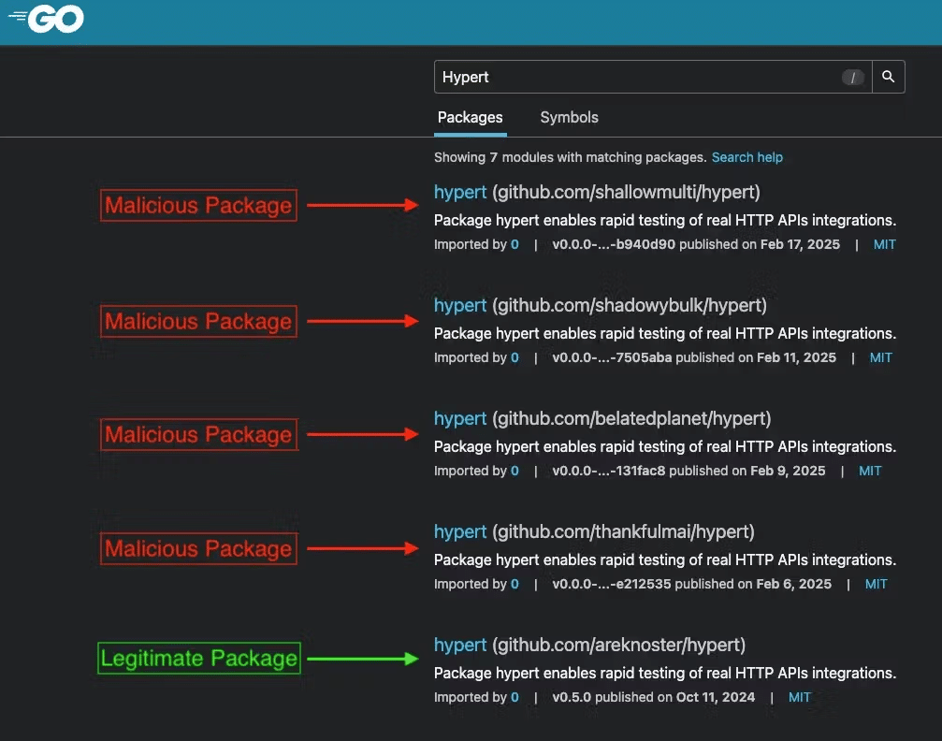Click the slash shortcut badge in search box

pyautogui.click(x=852, y=77)
